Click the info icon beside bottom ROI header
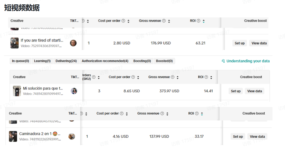The width and height of the screenshot is (285, 152). tap(197, 114)
